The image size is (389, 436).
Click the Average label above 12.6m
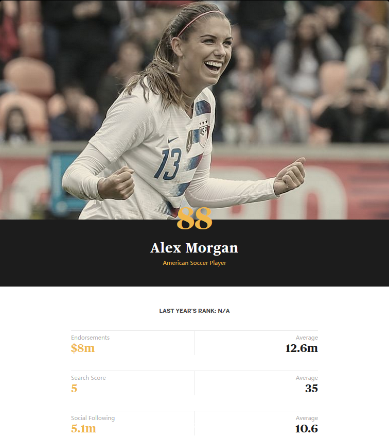tap(307, 338)
